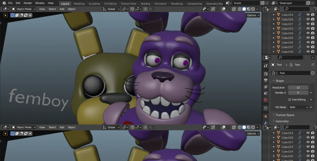
Task: Hide Cube.024 with its eye in upper outliner
Action: pyautogui.click(x=308, y=15)
